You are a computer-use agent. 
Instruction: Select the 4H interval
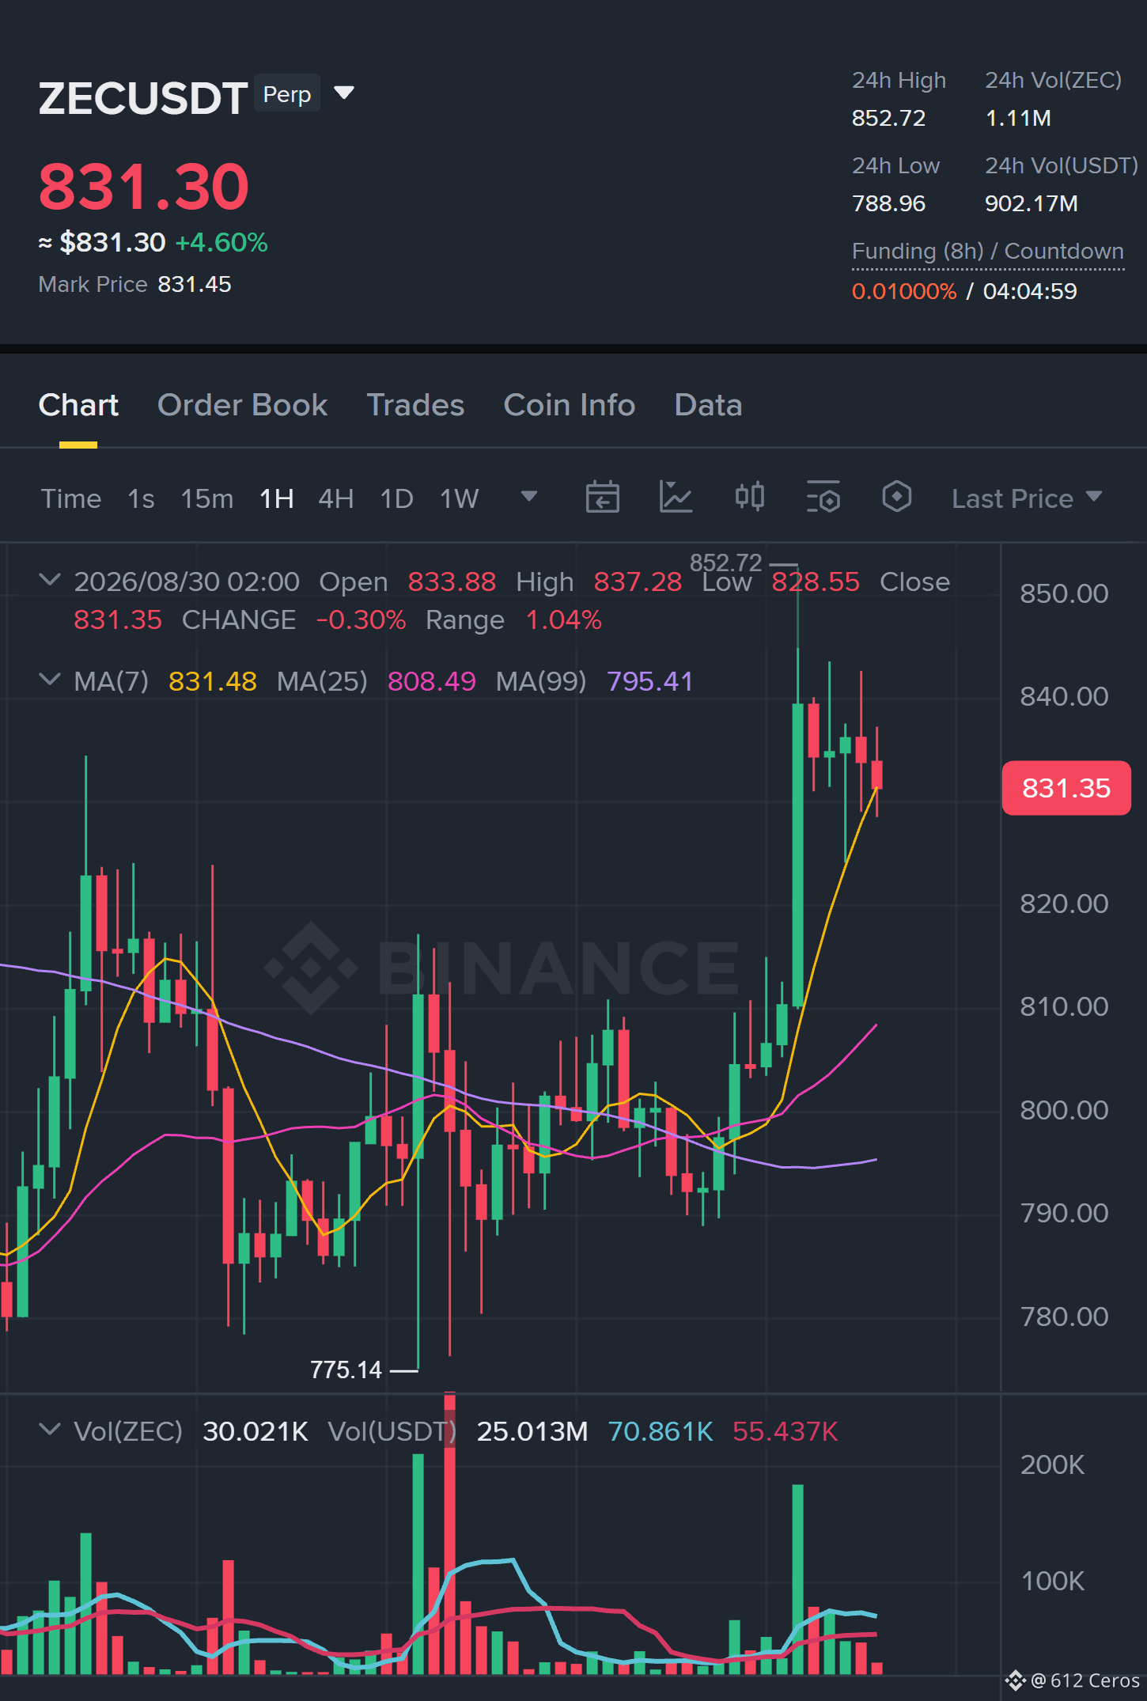pos(335,498)
